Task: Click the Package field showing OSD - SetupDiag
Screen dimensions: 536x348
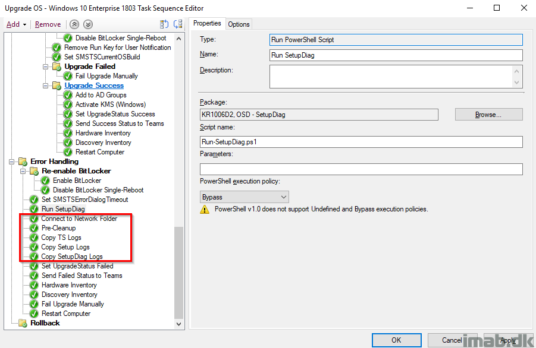Action: (319, 115)
